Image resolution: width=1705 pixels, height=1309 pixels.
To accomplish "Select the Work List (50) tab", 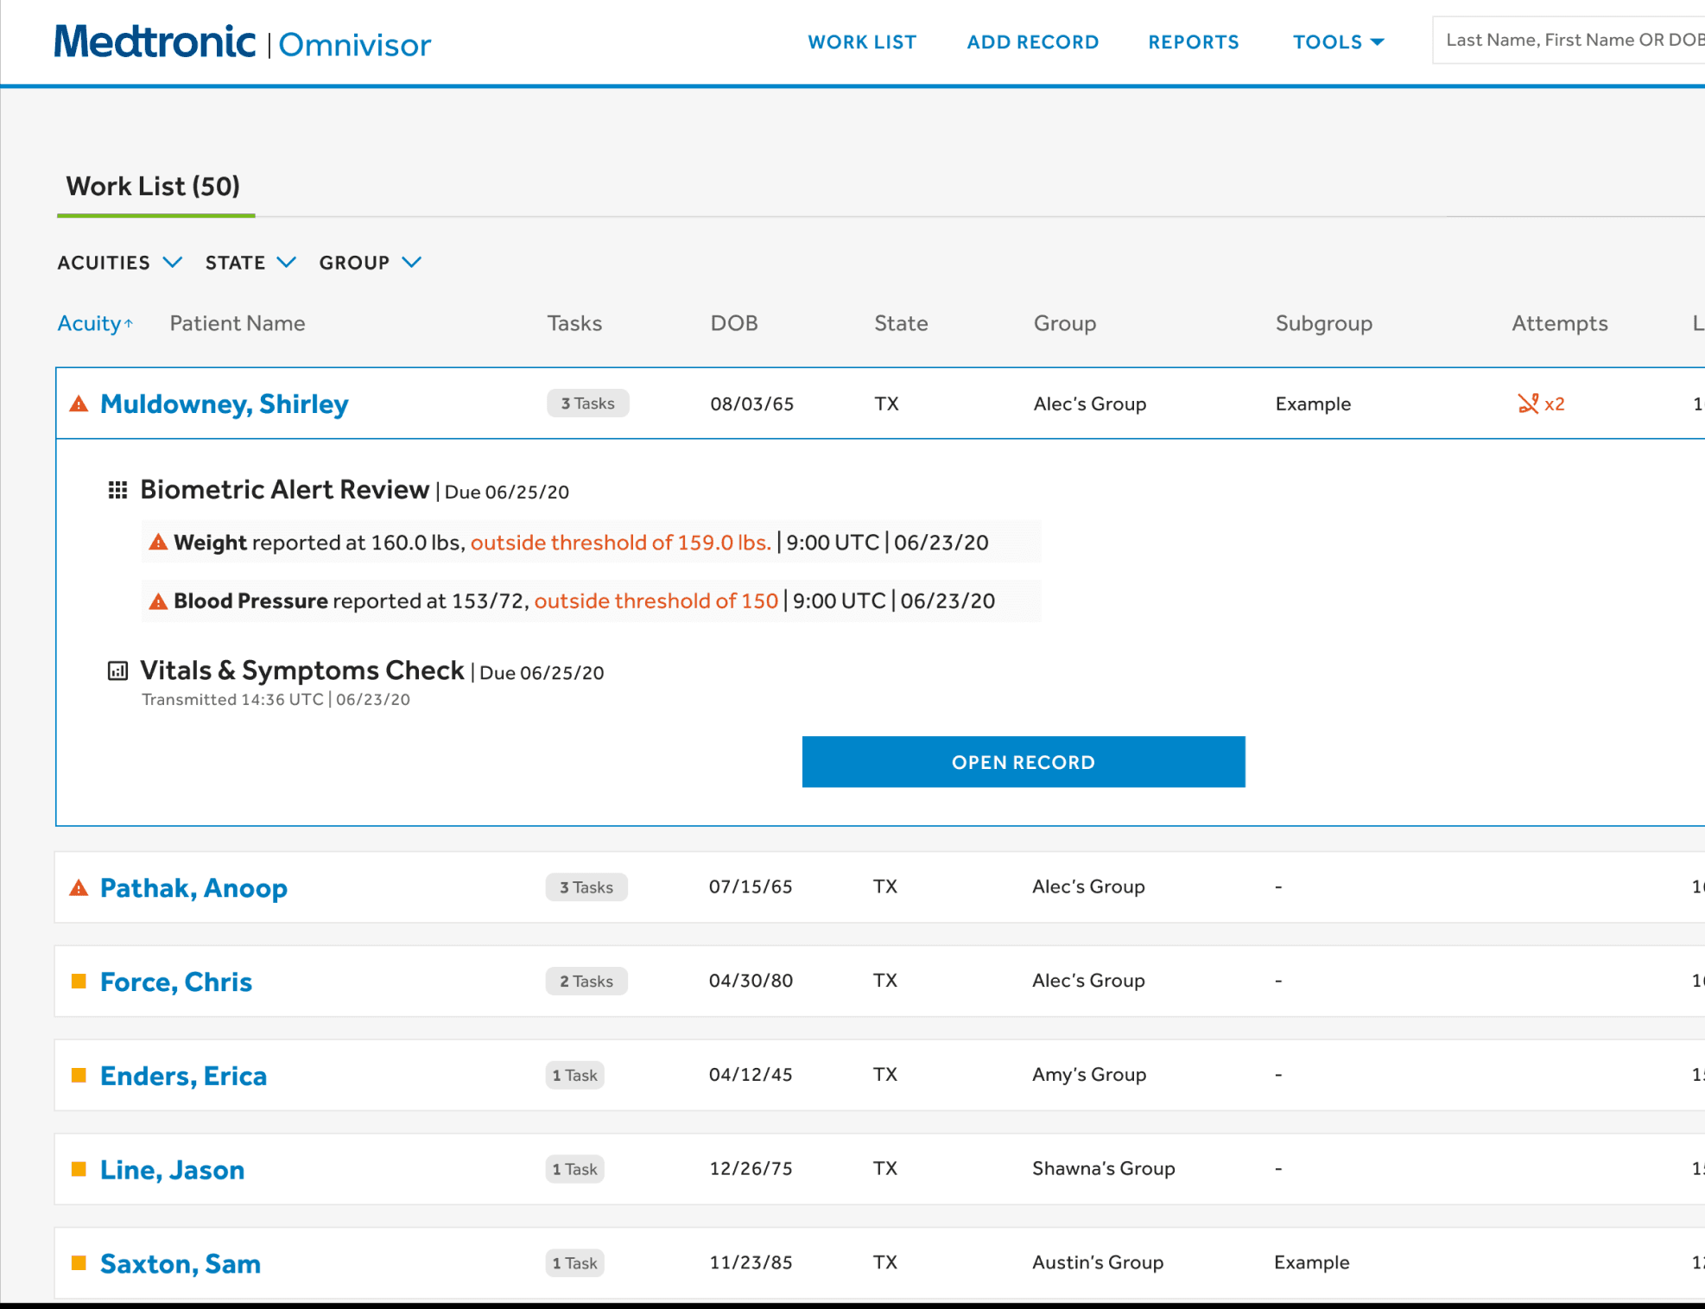I will point(154,186).
